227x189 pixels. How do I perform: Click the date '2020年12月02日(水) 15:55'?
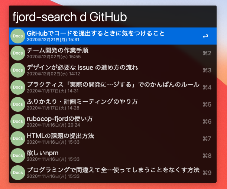pyautogui.click(x=54, y=57)
